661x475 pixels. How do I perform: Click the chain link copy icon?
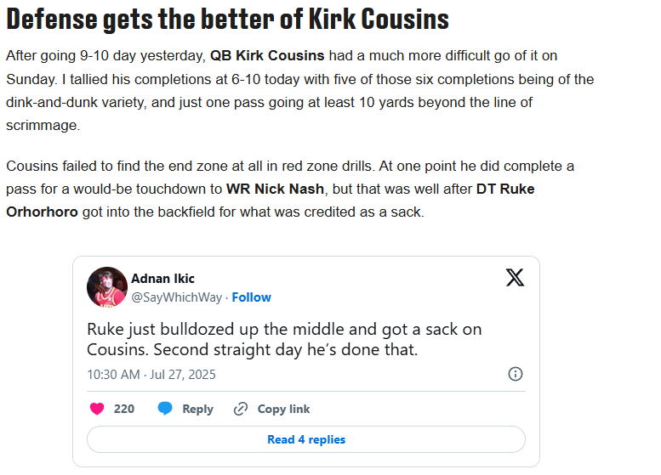coord(240,409)
